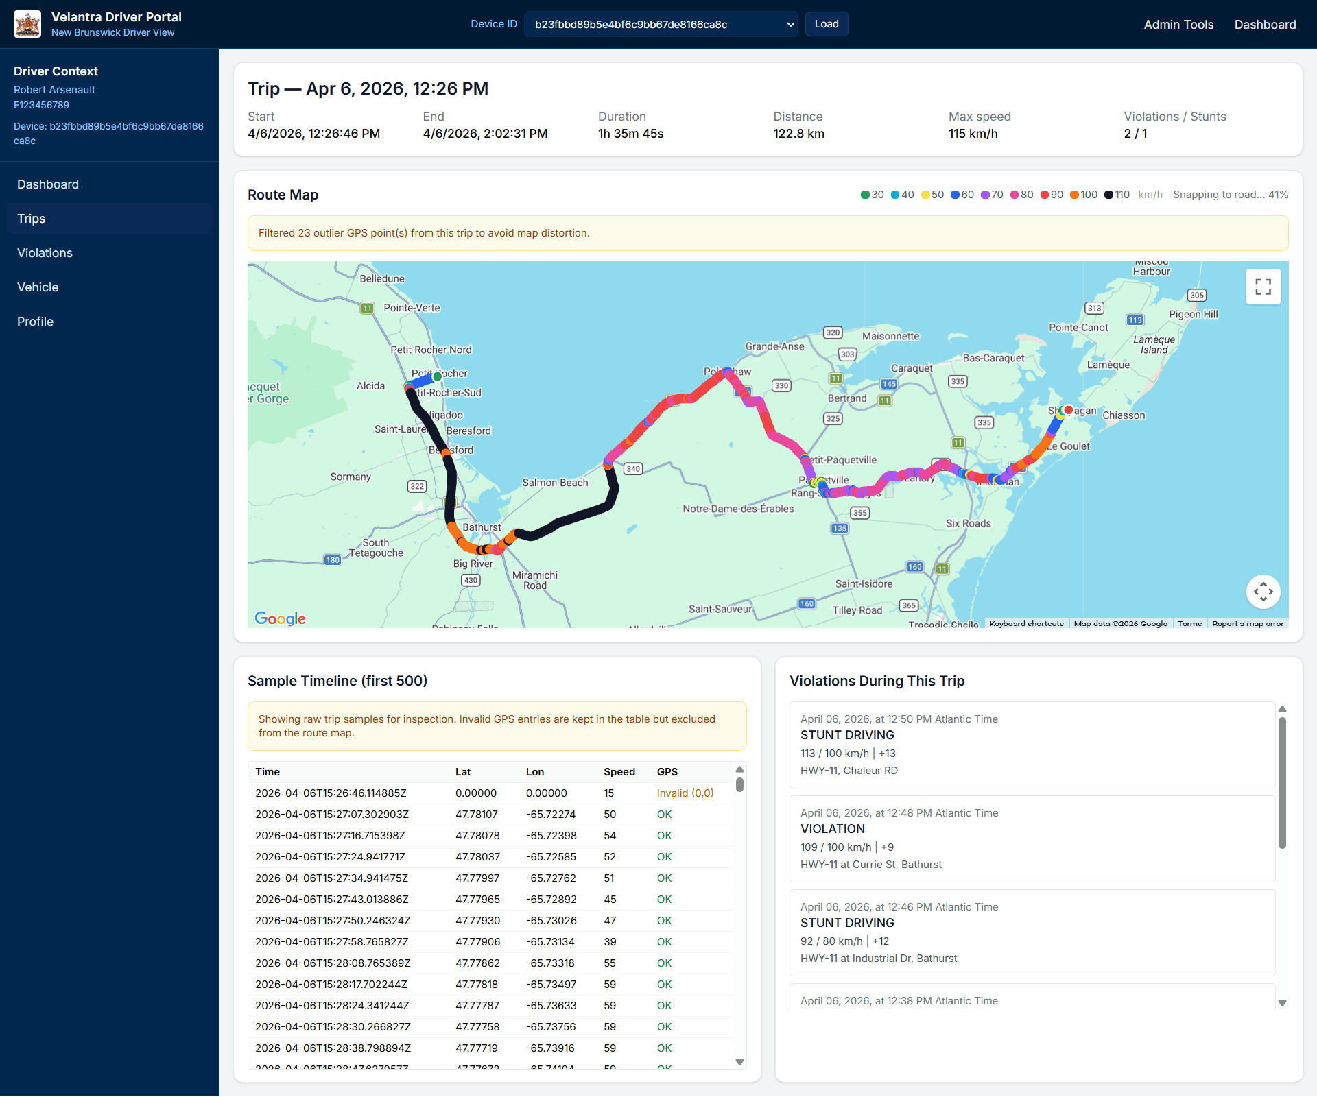Click the Google logo on map
This screenshot has height=1097, width=1317.
point(280,618)
